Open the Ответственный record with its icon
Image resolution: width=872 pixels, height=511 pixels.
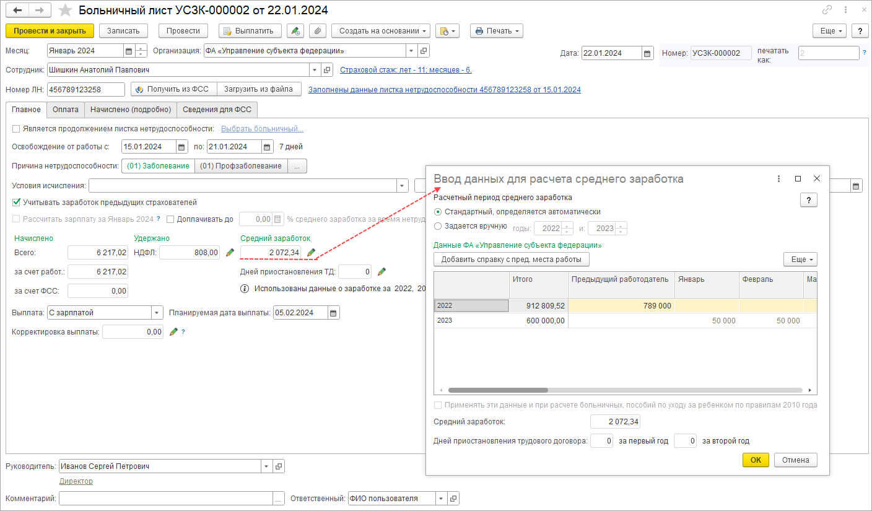pyautogui.click(x=454, y=498)
